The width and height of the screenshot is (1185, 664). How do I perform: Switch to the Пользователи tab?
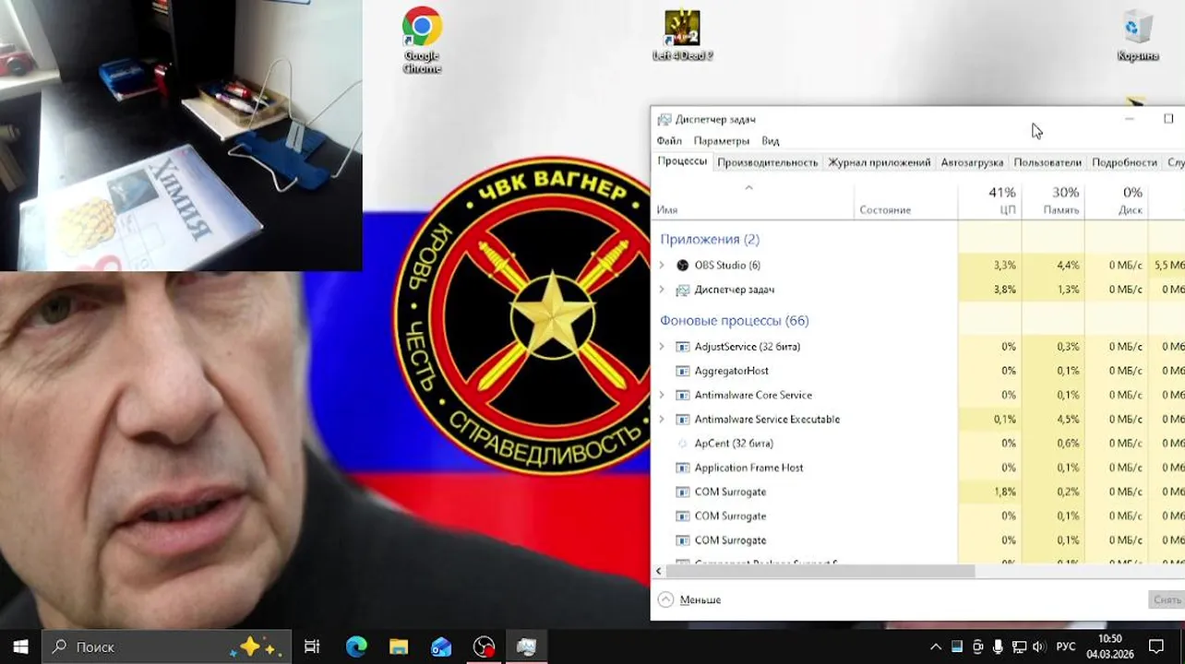[x=1047, y=162]
